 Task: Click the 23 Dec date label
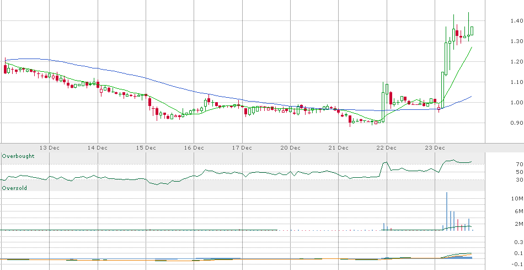(435, 147)
